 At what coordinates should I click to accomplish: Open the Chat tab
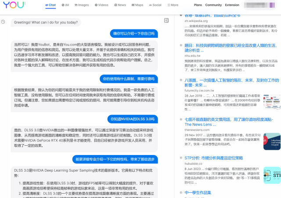[x=50, y=5]
